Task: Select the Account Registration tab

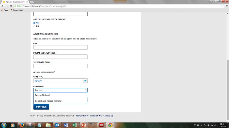Action: click(x=15, y=2)
